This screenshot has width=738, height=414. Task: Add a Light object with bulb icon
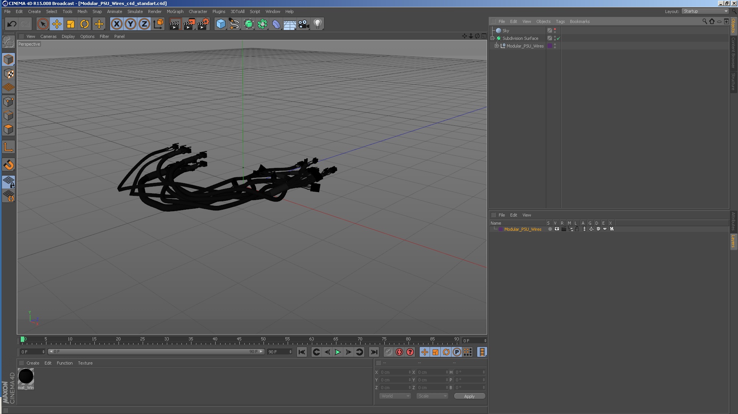click(317, 24)
